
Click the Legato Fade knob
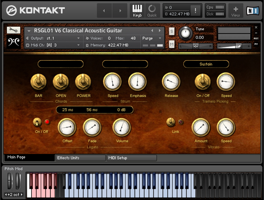(x=92, y=128)
